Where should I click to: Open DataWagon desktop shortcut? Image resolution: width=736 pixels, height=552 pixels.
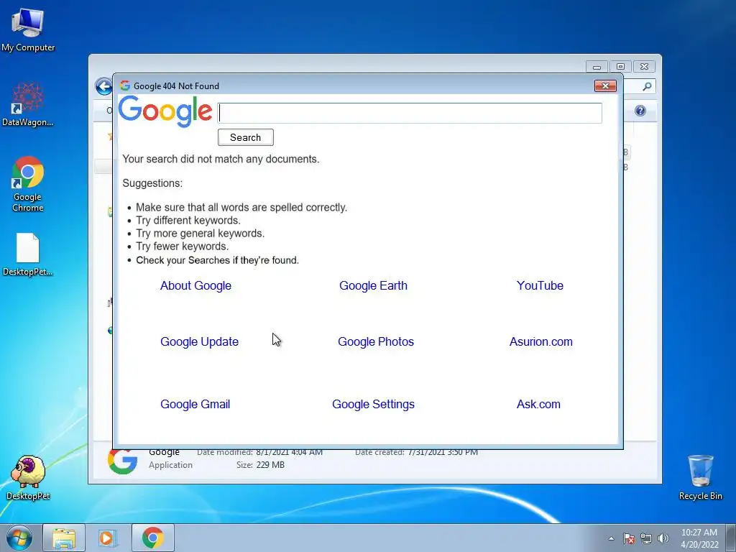coord(28,104)
